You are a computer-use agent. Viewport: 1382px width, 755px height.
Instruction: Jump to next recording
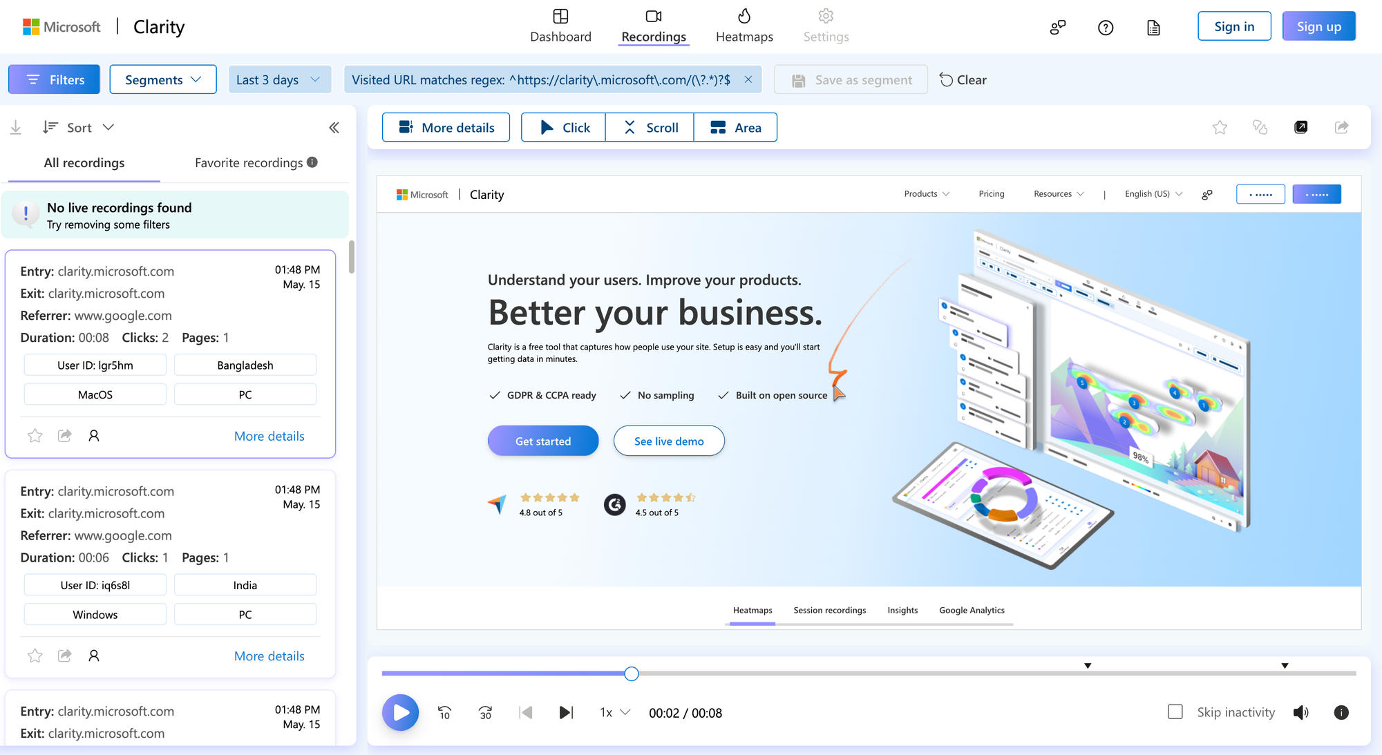[x=566, y=712]
